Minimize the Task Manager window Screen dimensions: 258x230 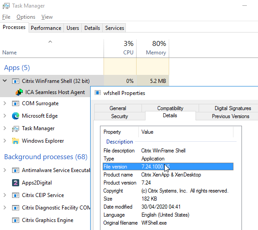tap(245, 6)
